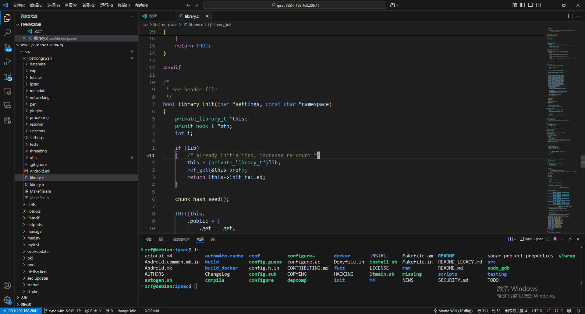Toggle Primary Side Bar visibility
Viewport: 585px width, 314px height.
(523, 5)
